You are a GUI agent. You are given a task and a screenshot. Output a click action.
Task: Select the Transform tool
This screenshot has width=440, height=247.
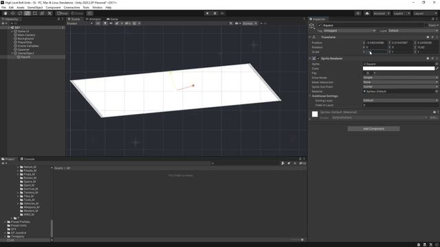[42, 13]
